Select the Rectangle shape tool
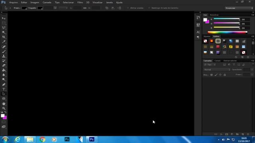The width and height of the screenshot is (255, 143). tap(4, 99)
